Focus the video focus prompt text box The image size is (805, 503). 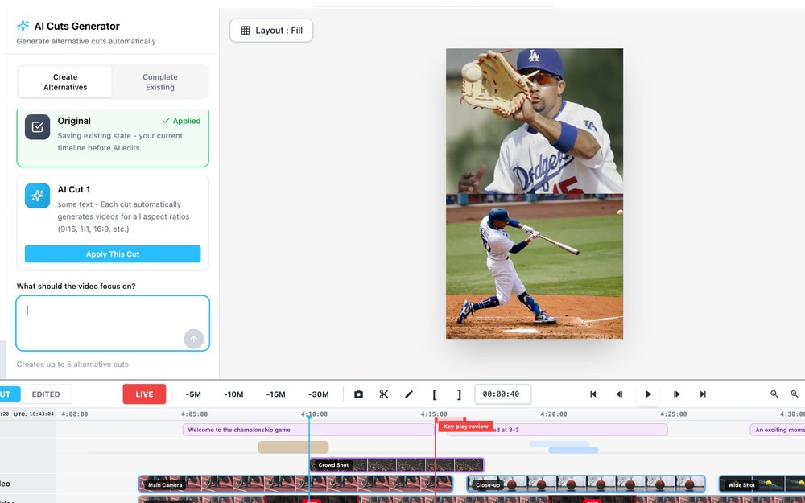tap(113, 324)
